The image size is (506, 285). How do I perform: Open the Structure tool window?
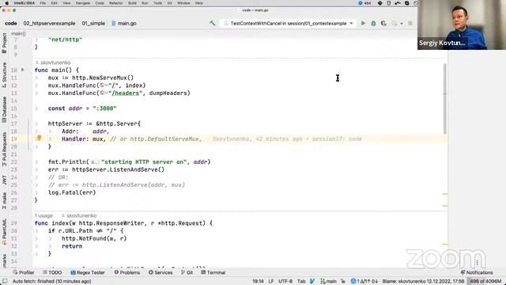coord(4,74)
